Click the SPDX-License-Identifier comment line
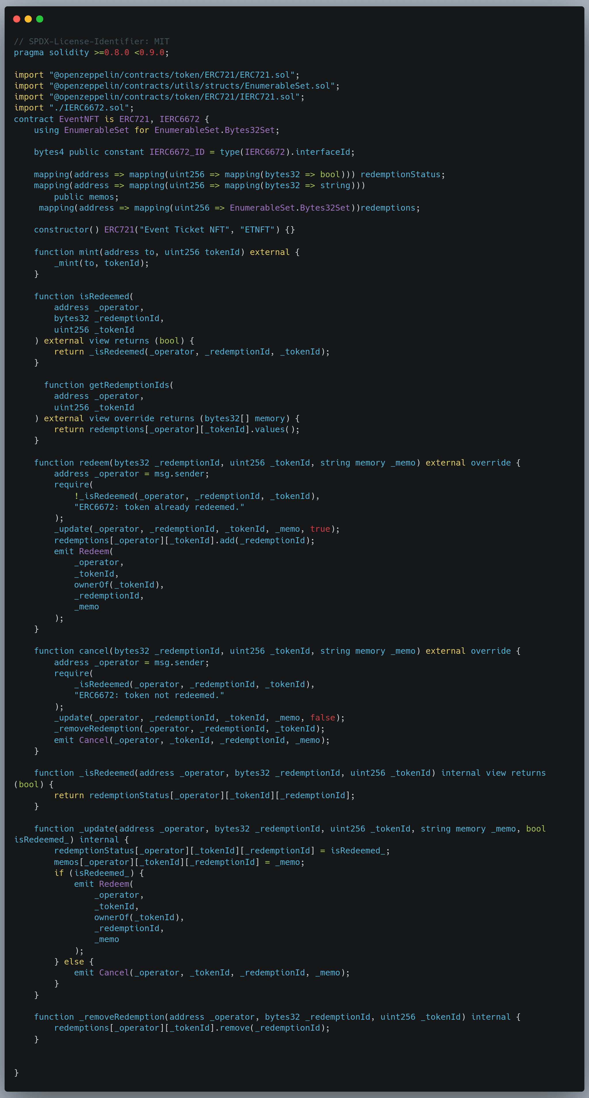 click(x=91, y=41)
